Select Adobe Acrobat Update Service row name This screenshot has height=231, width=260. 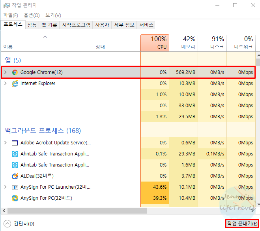56,143
